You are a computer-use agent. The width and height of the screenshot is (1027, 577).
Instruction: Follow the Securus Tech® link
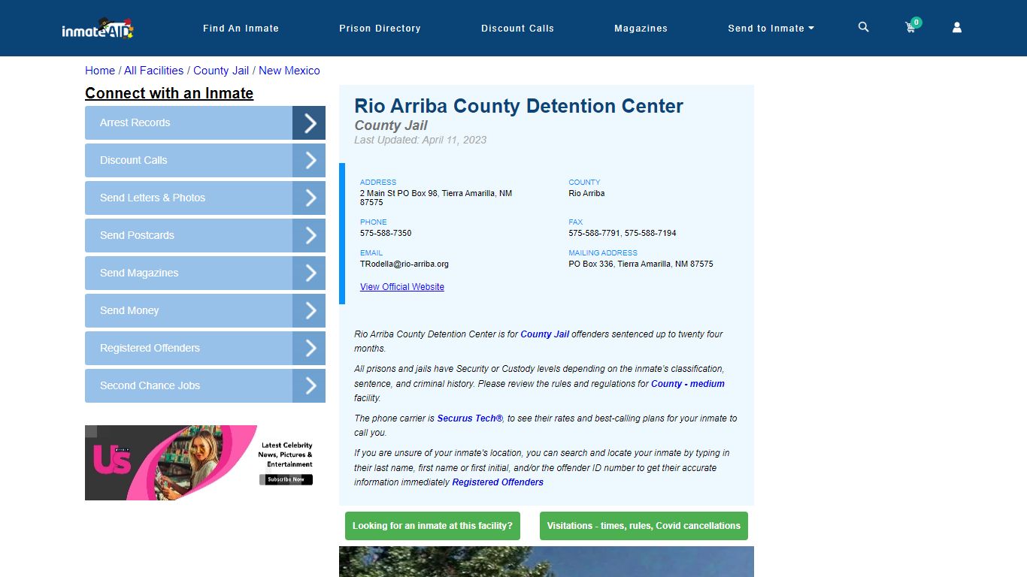coord(470,418)
